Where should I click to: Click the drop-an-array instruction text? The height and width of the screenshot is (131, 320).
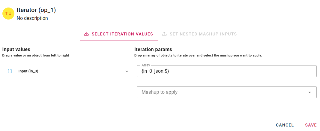click(x=198, y=55)
